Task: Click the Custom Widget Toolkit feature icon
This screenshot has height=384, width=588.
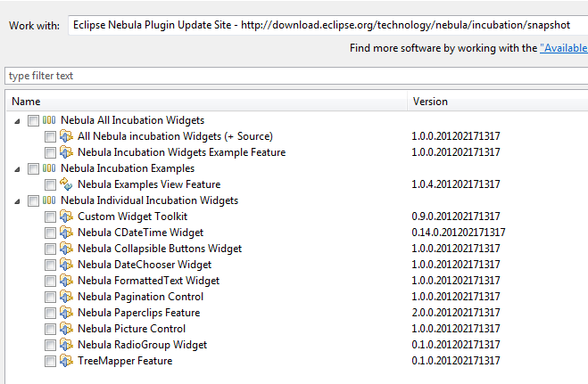Action: pos(65,217)
